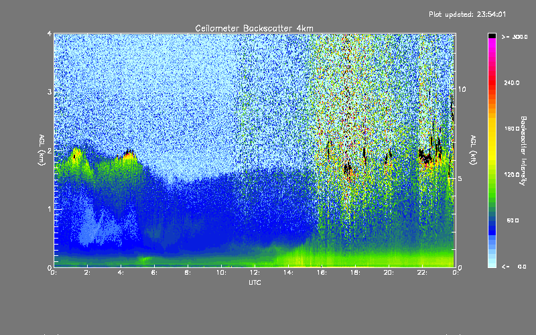536x335 pixels.
Task: Click the '3' km tick on the left axis
Action: click(50, 92)
